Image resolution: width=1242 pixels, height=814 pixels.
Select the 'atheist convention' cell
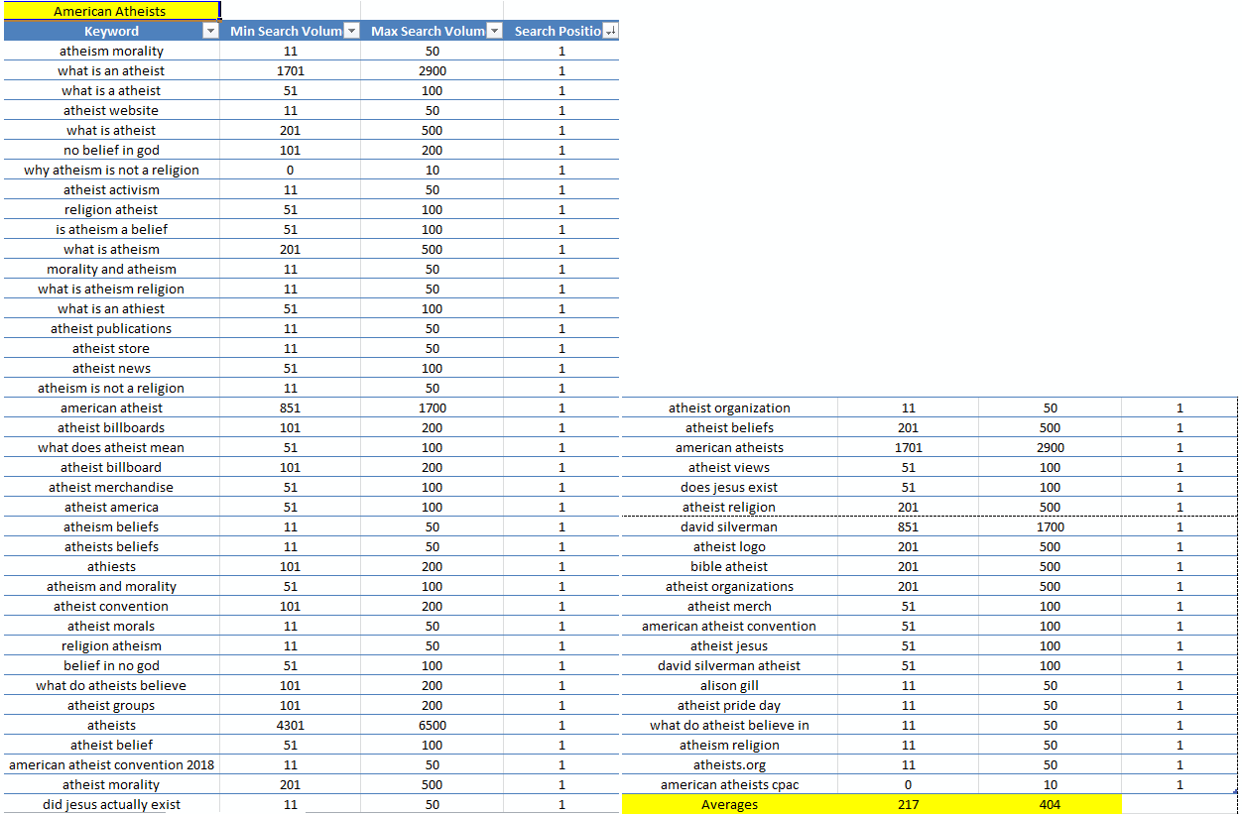tap(111, 606)
